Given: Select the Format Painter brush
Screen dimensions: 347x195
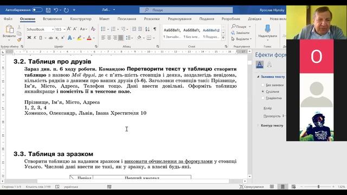Looking at the screenshot, I should 20,40.
